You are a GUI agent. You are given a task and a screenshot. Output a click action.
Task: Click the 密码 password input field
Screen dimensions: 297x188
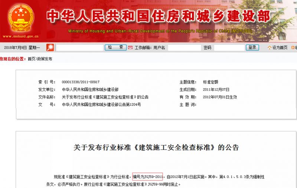[229, 47]
